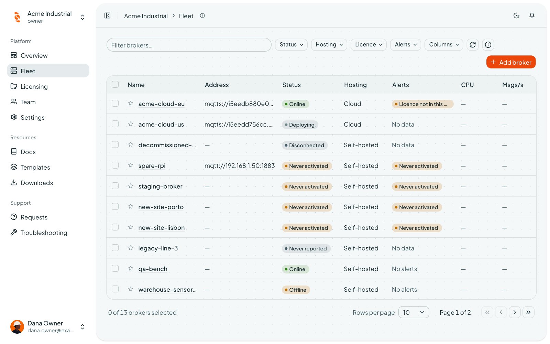Check the acme-cloud-eu row checkbox

click(115, 103)
